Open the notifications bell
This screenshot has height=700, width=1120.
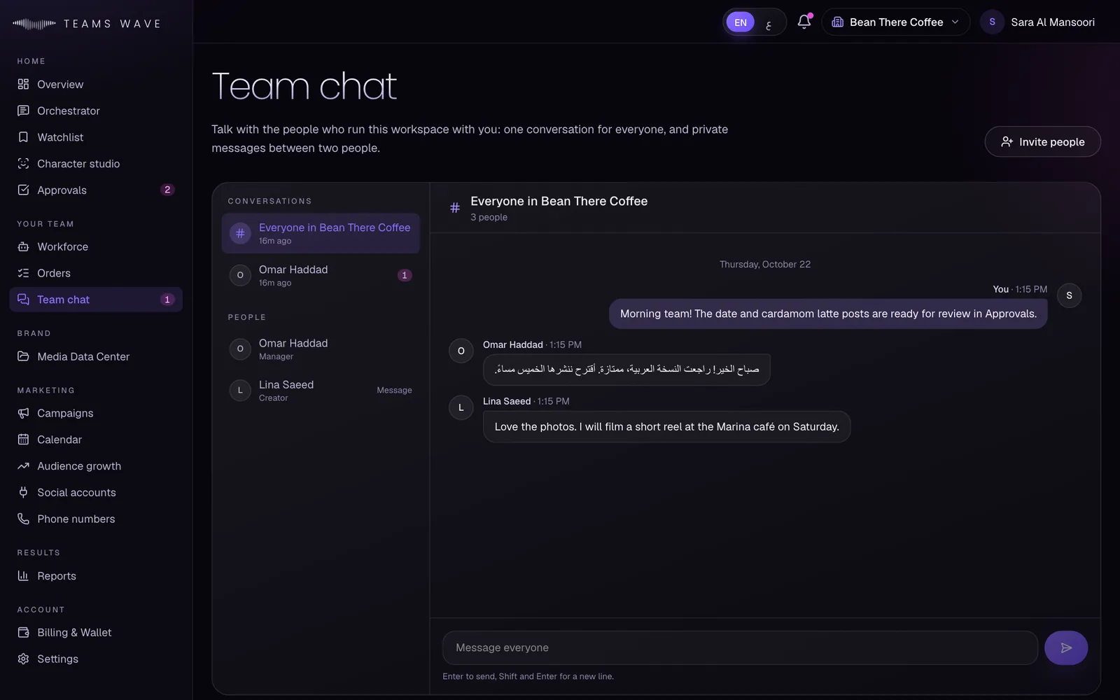point(804,22)
